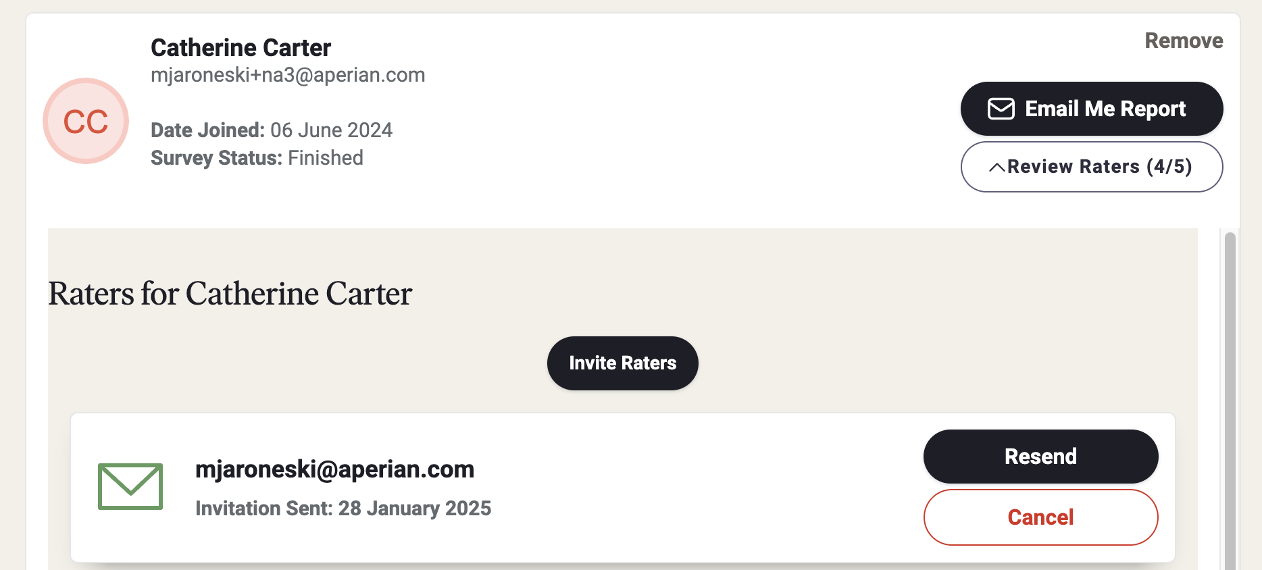Remove Catherine Carter from the list

pos(1184,41)
